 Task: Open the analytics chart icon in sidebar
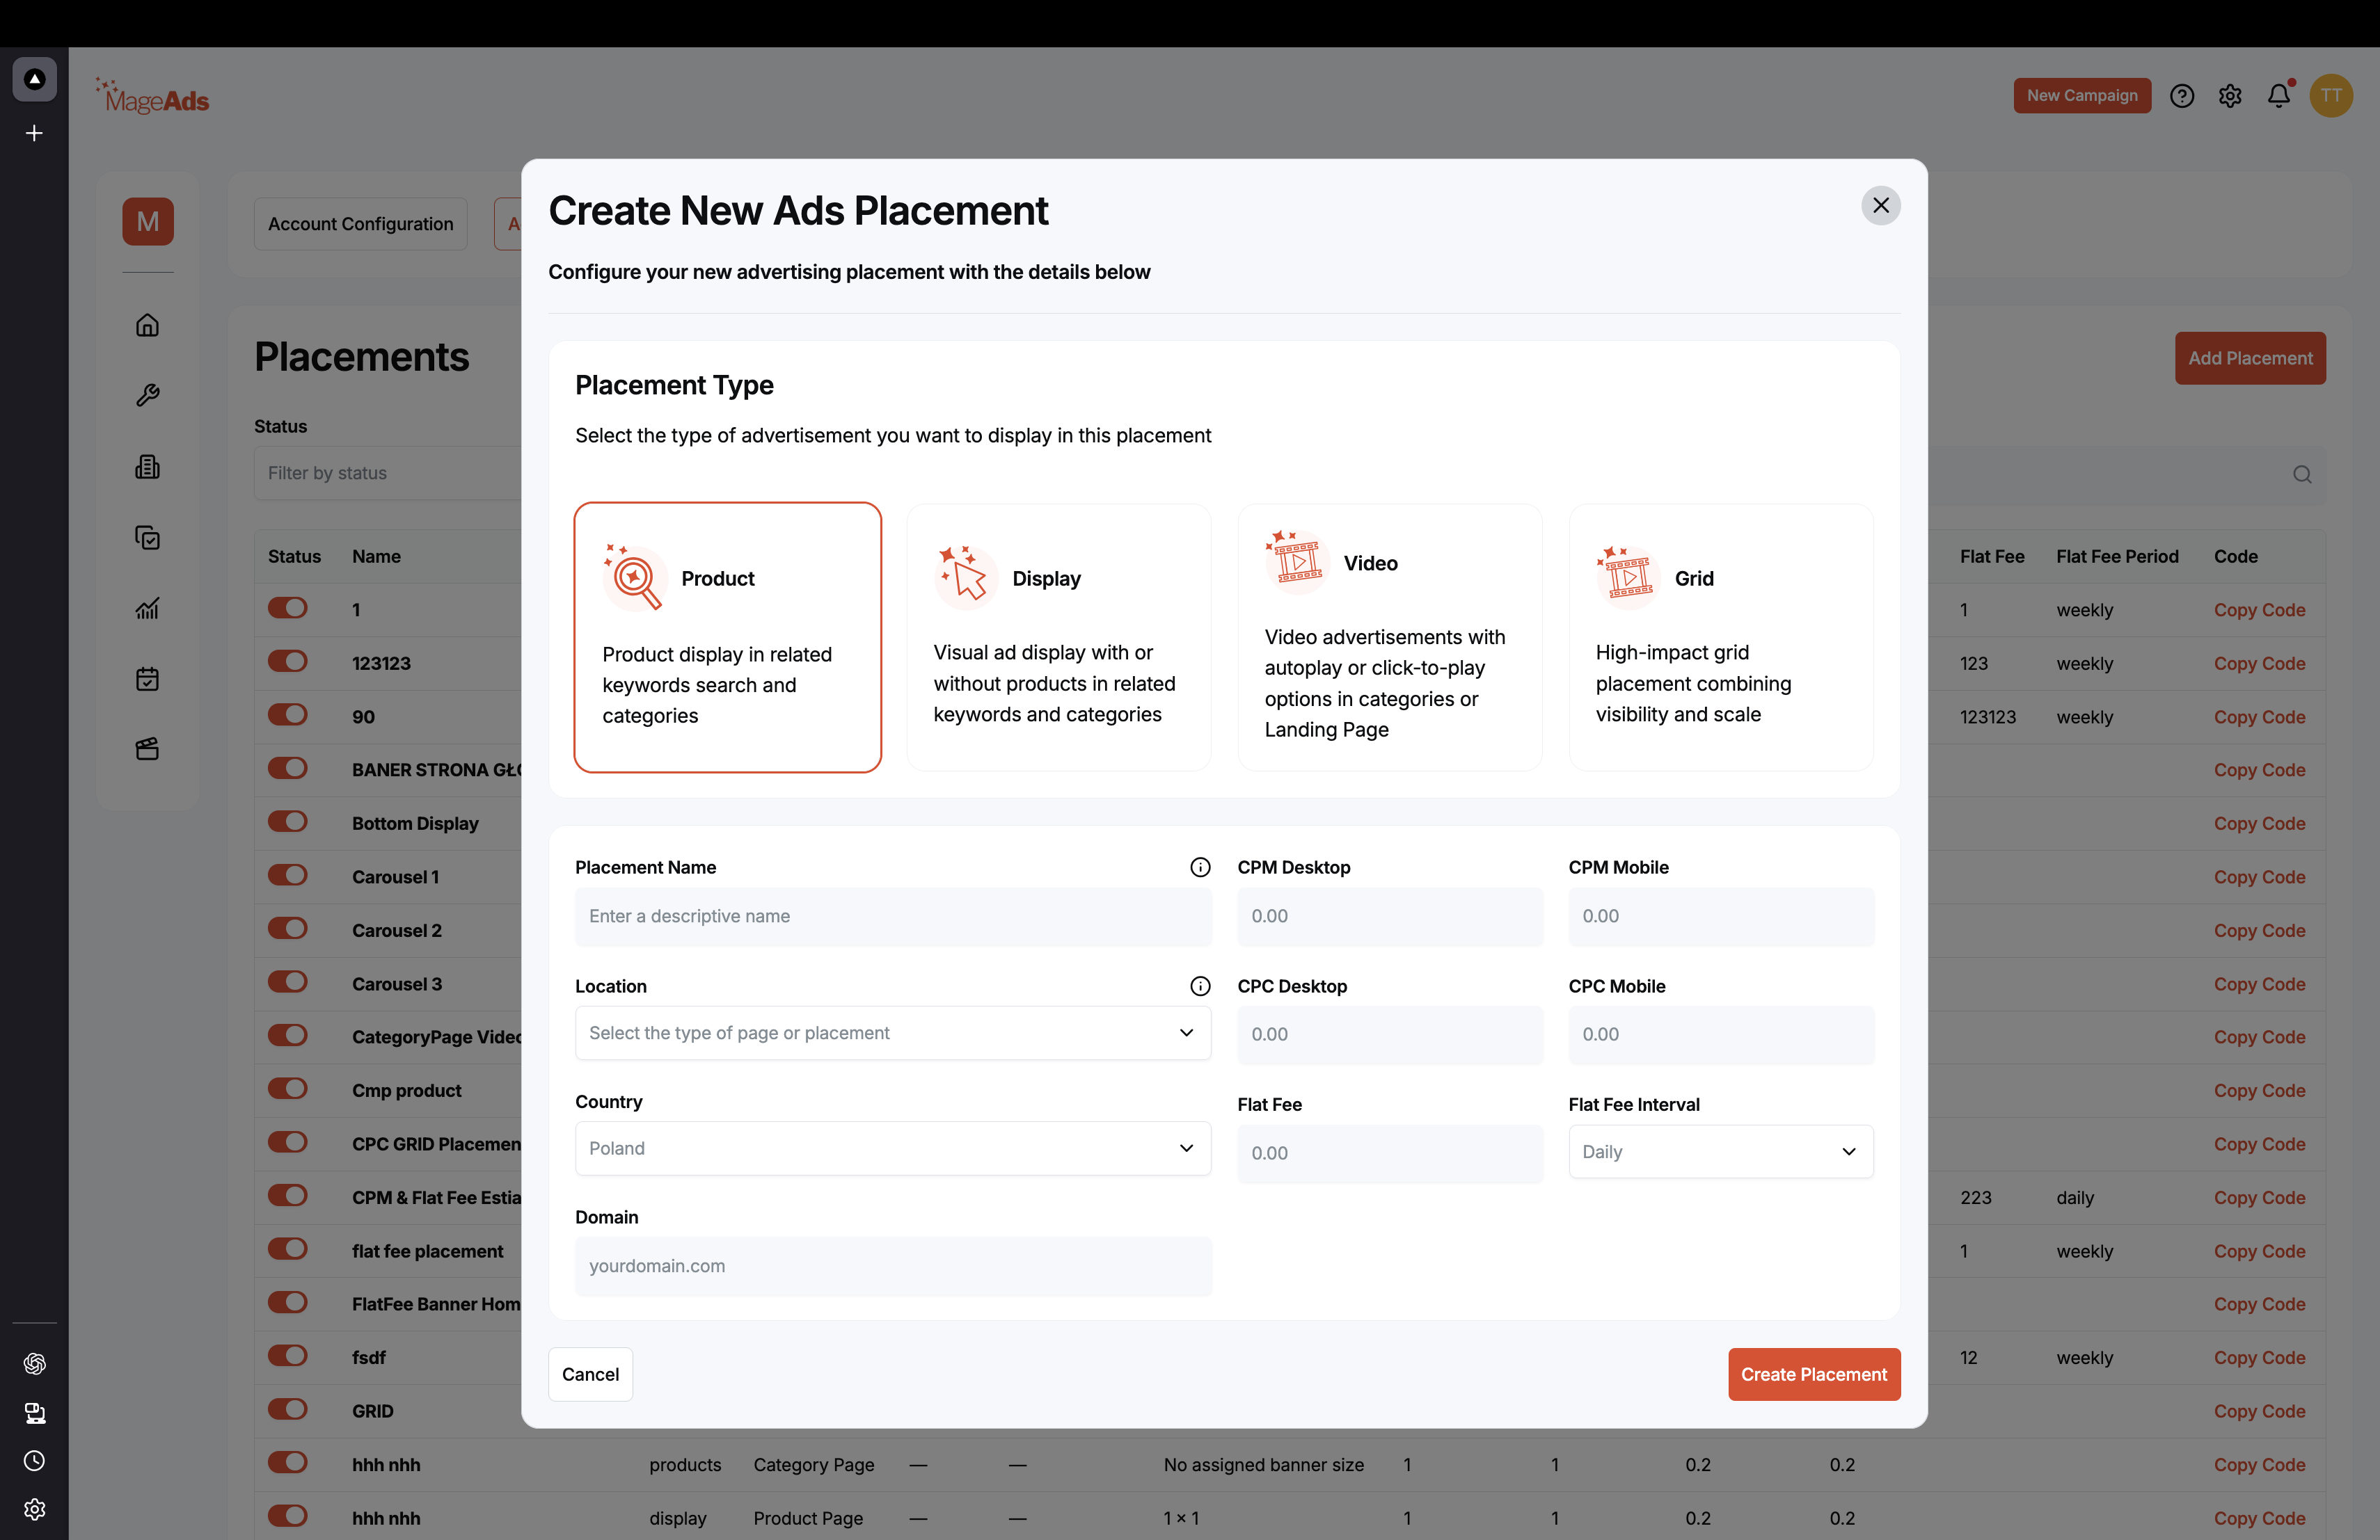[148, 609]
